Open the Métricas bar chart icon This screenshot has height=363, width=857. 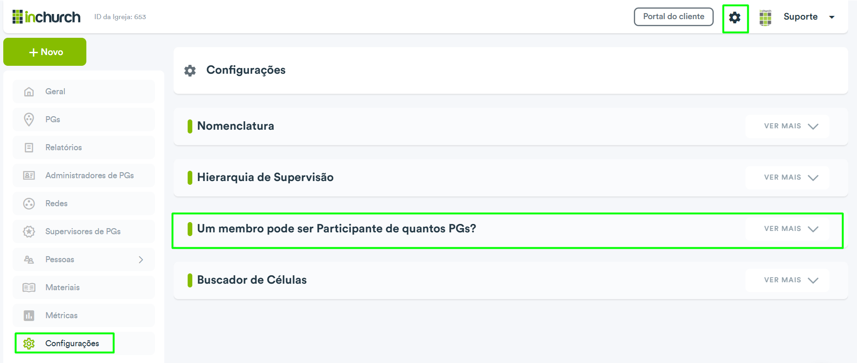[x=29, y=315]
